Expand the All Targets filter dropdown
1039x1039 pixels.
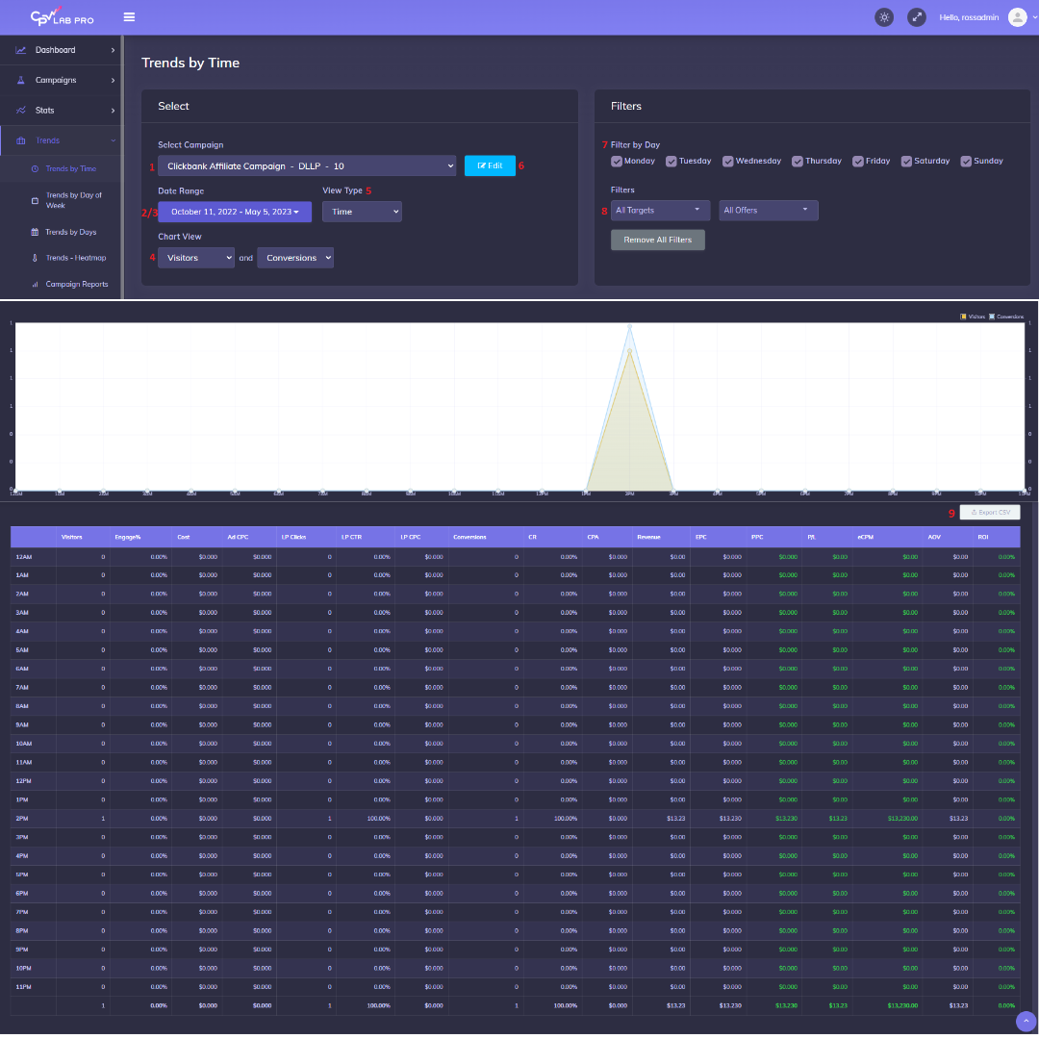pyautogui.click(x=660, y=210)
